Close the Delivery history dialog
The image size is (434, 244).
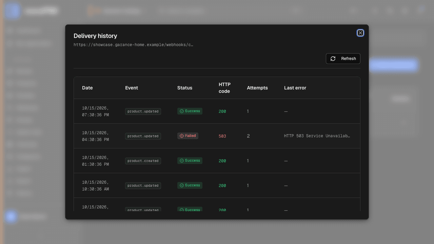click(x=360, y=33)
